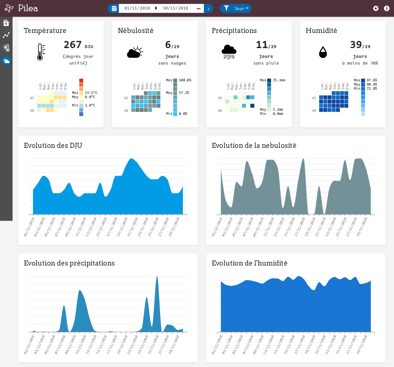This screenshot has height=367, width=394.
Task: Click the red Max temperature legend swatch
Action: [x=81, y=80]
